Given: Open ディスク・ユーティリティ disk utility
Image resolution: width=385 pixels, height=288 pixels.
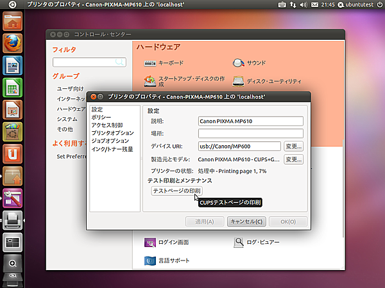Looking at the screenshot, I should click(x=239, y=81).
